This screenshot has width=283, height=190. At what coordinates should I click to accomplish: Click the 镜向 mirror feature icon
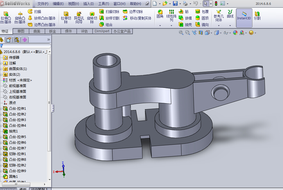[202, 25]
